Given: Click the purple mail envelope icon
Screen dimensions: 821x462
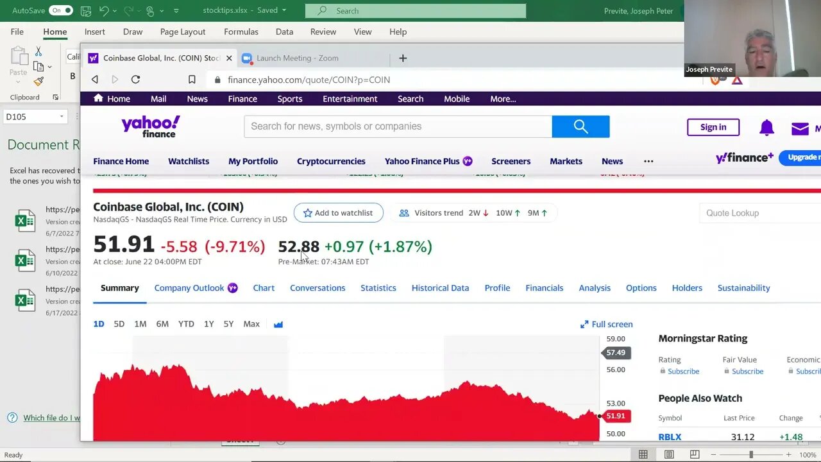Looking at the screenshot, I should click(800, 128).
